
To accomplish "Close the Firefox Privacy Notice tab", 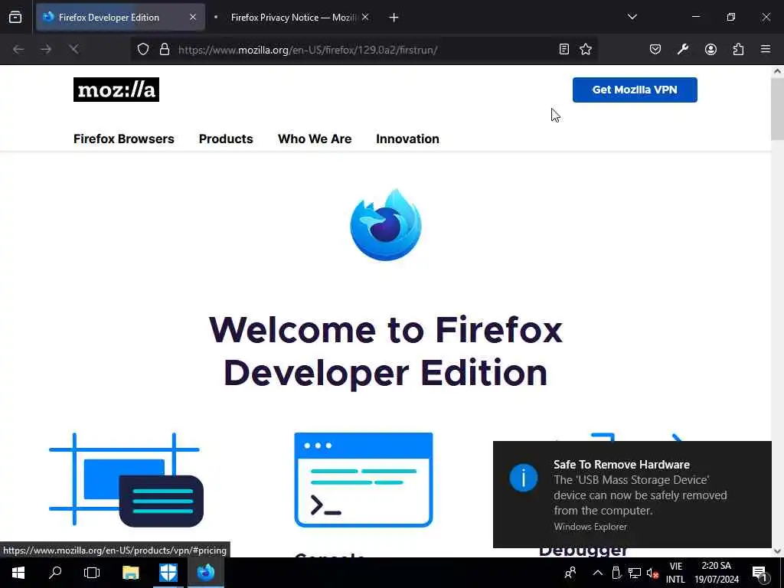I will (x=365, y=18).
